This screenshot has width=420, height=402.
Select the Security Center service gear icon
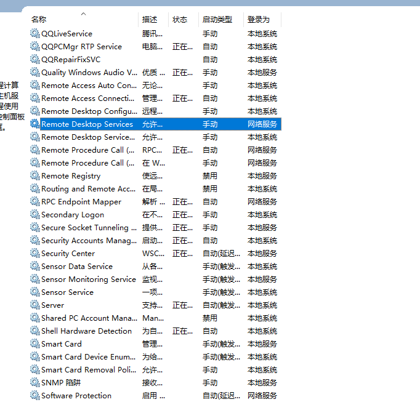pyautogui.click(x=34, y=254)
